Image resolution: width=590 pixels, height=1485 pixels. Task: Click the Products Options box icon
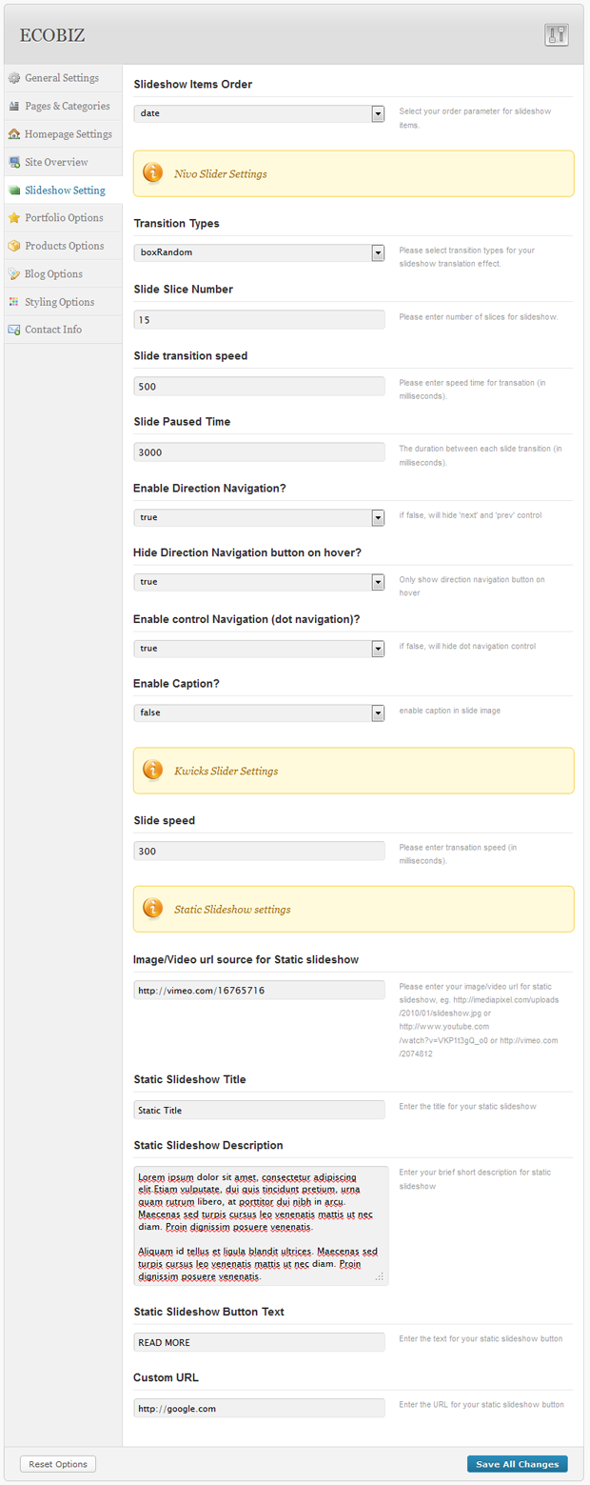[14, 246]
